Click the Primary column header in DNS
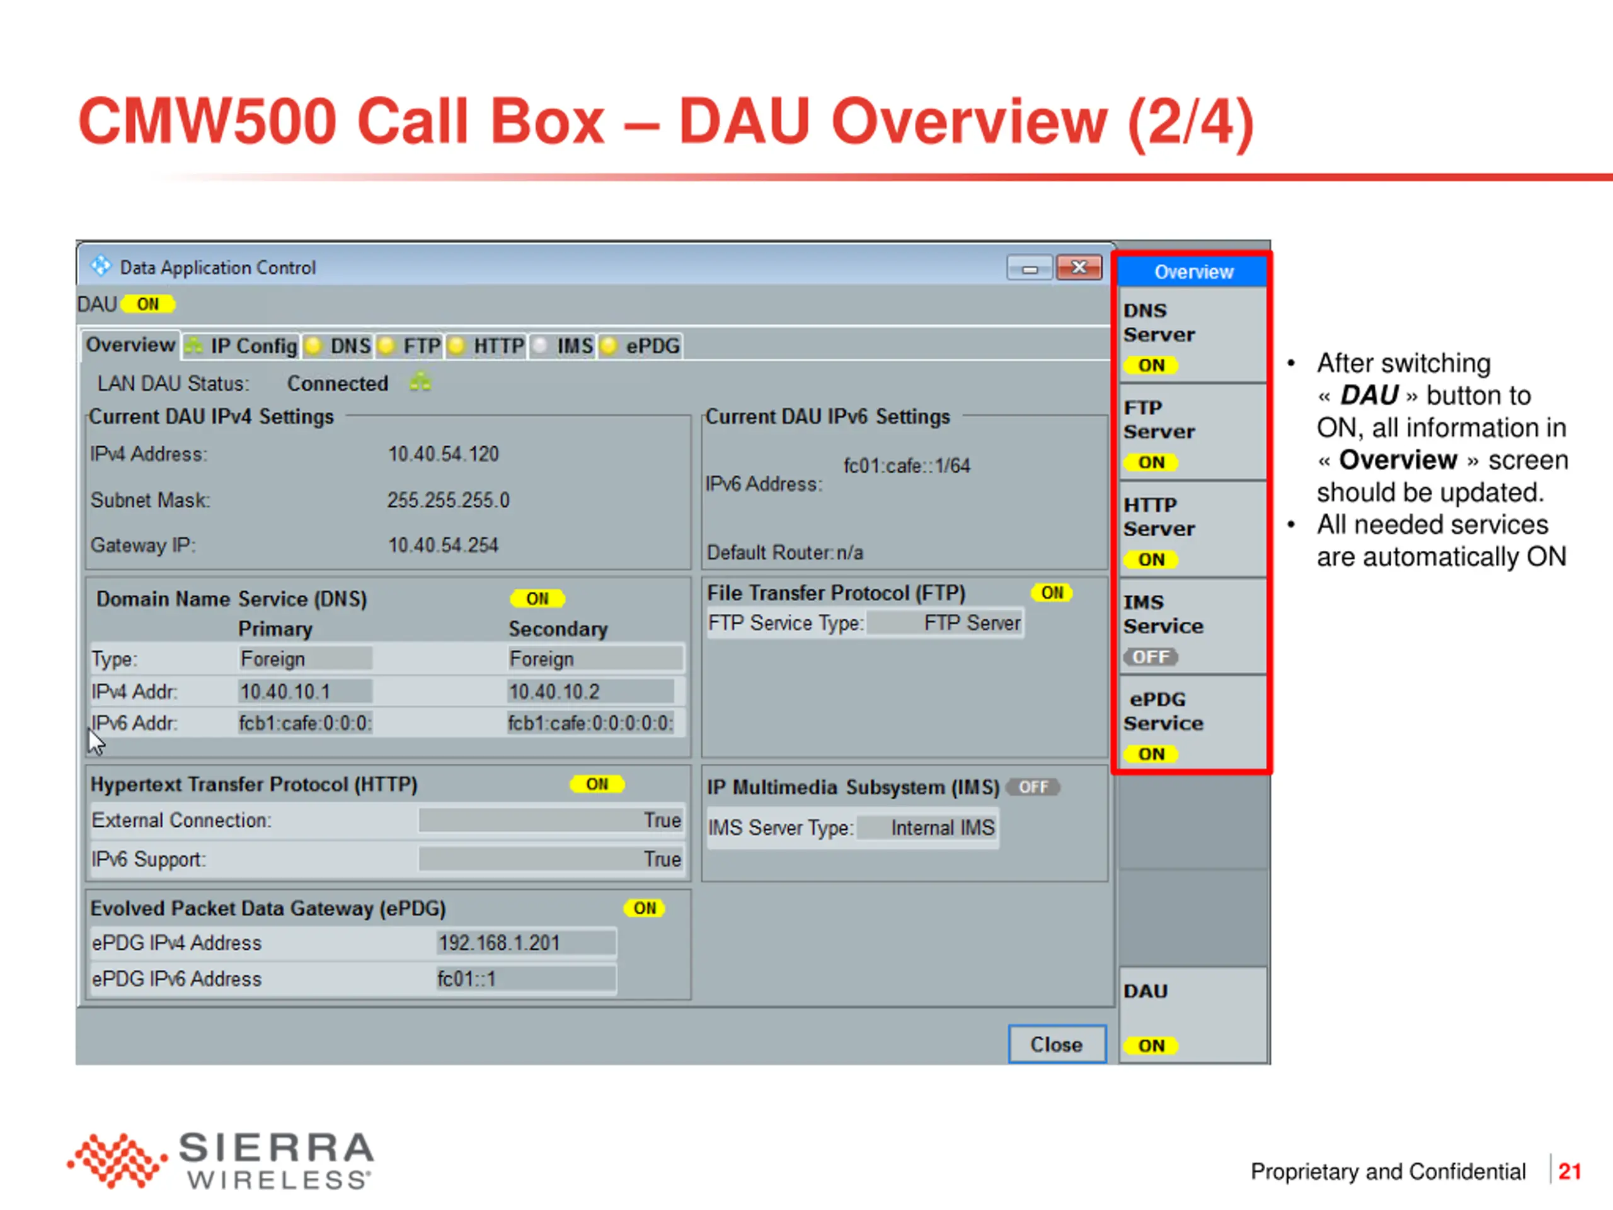 pos(275,629)
